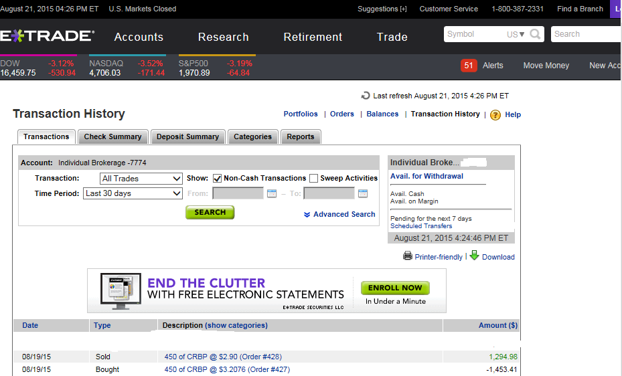Viewport: 622px width, 376px height.
Task: Enable the Sweep Activities checkbox
Action: [x=314, y=178]
